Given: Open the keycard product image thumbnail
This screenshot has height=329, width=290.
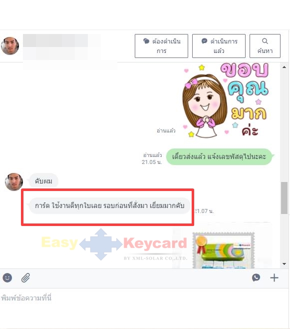Looking at the screenshot, I should coord(224,250).
